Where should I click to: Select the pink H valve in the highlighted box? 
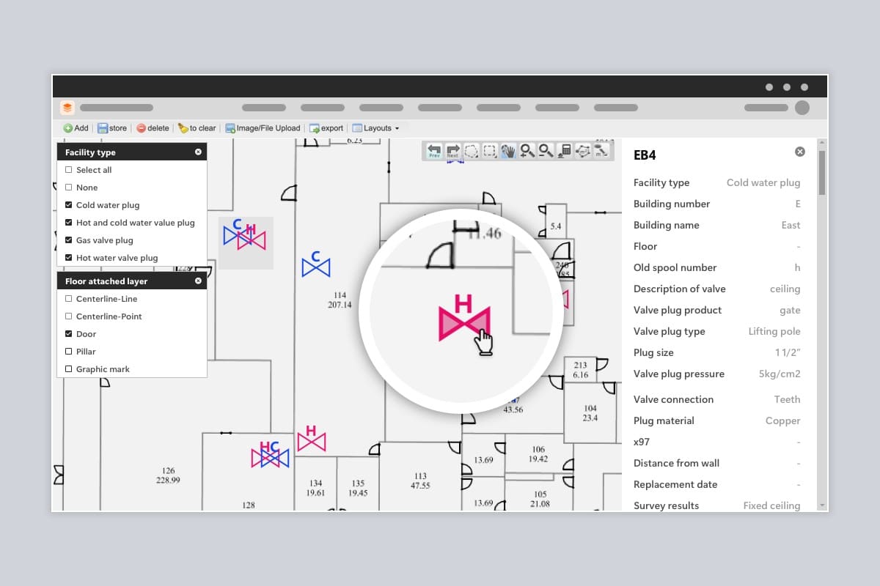click(x=252, y=236)
